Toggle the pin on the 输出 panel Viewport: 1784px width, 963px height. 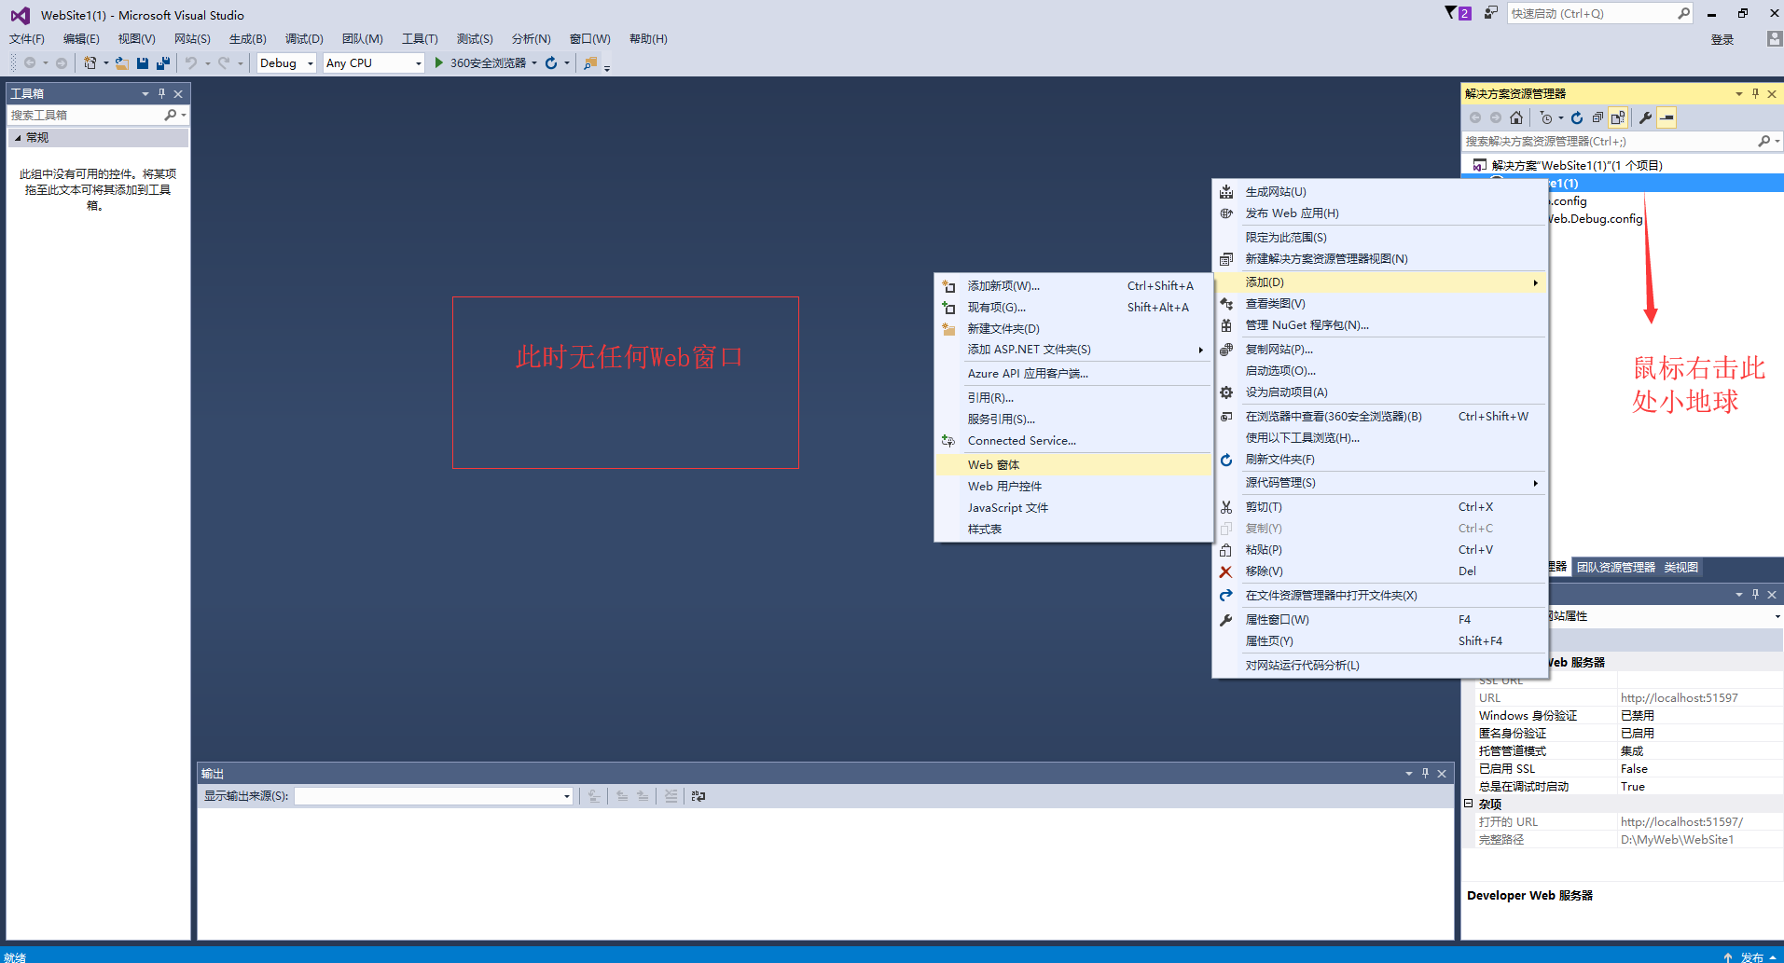tap(1424, 773)
